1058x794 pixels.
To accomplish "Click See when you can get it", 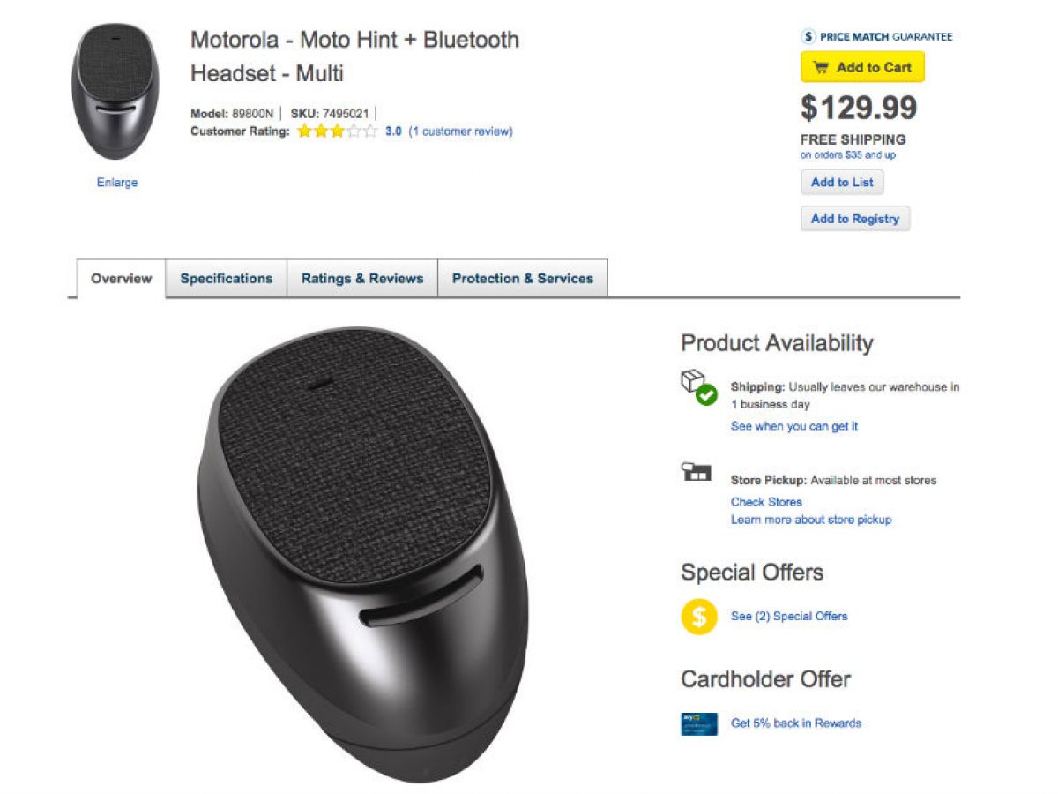I will click(x=793, y=426).
